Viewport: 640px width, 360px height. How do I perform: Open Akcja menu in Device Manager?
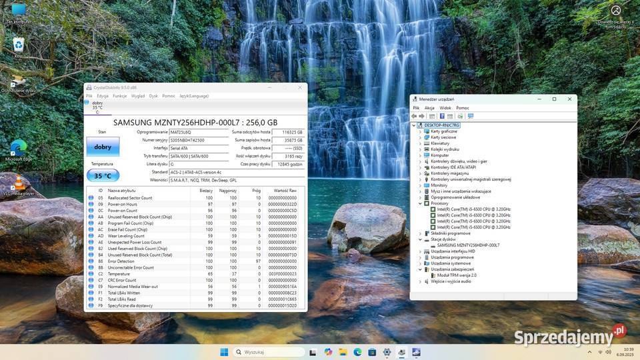[x=429, y=108]
